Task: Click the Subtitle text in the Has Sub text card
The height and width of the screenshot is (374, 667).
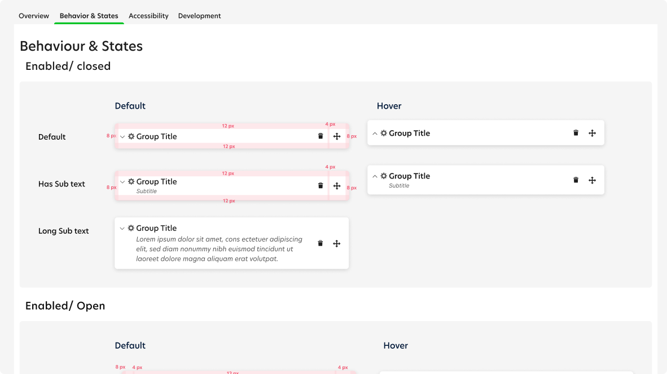Action: [x=147, y=191]
